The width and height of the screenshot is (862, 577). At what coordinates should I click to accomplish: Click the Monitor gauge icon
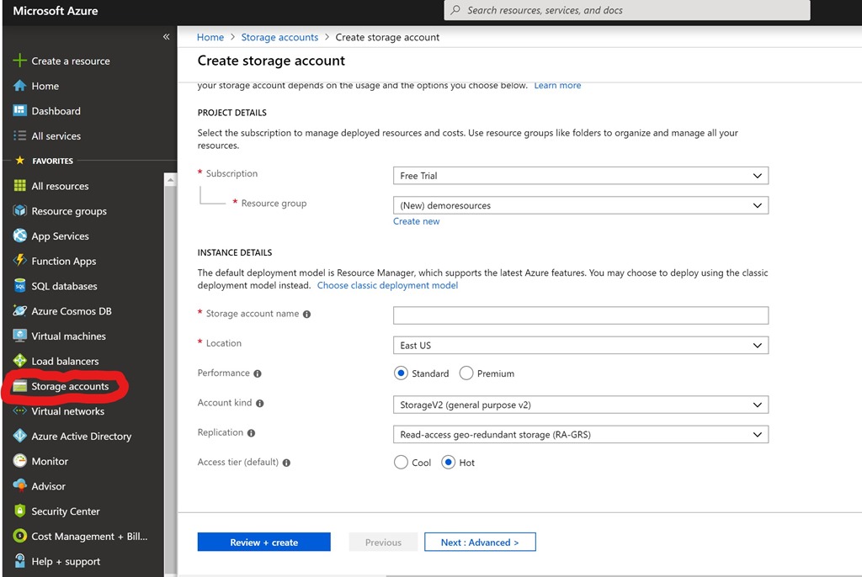pyautogui.click(x=20, y=460)
